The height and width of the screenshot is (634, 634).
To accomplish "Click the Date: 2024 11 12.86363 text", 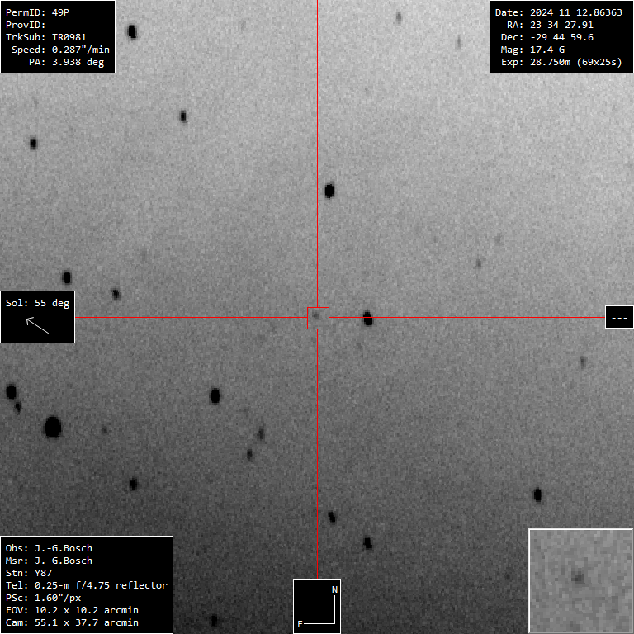I will tap(558, 12).
